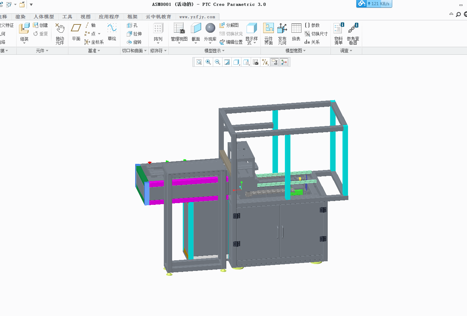Open Relations (关系)
Screen dimensions: 467x316
point(312,42)
